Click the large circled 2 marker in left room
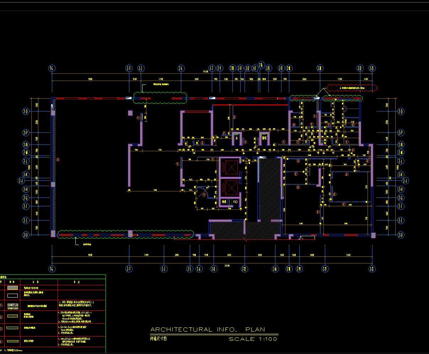429x354 pixels. (58, 160)
